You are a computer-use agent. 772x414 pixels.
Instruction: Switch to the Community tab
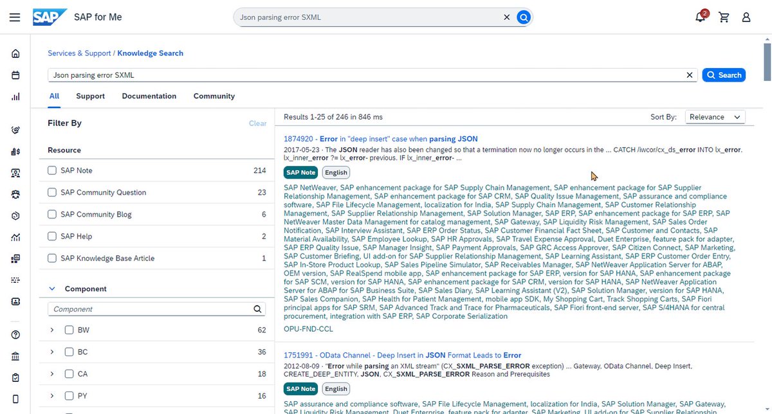pos(214,96)
